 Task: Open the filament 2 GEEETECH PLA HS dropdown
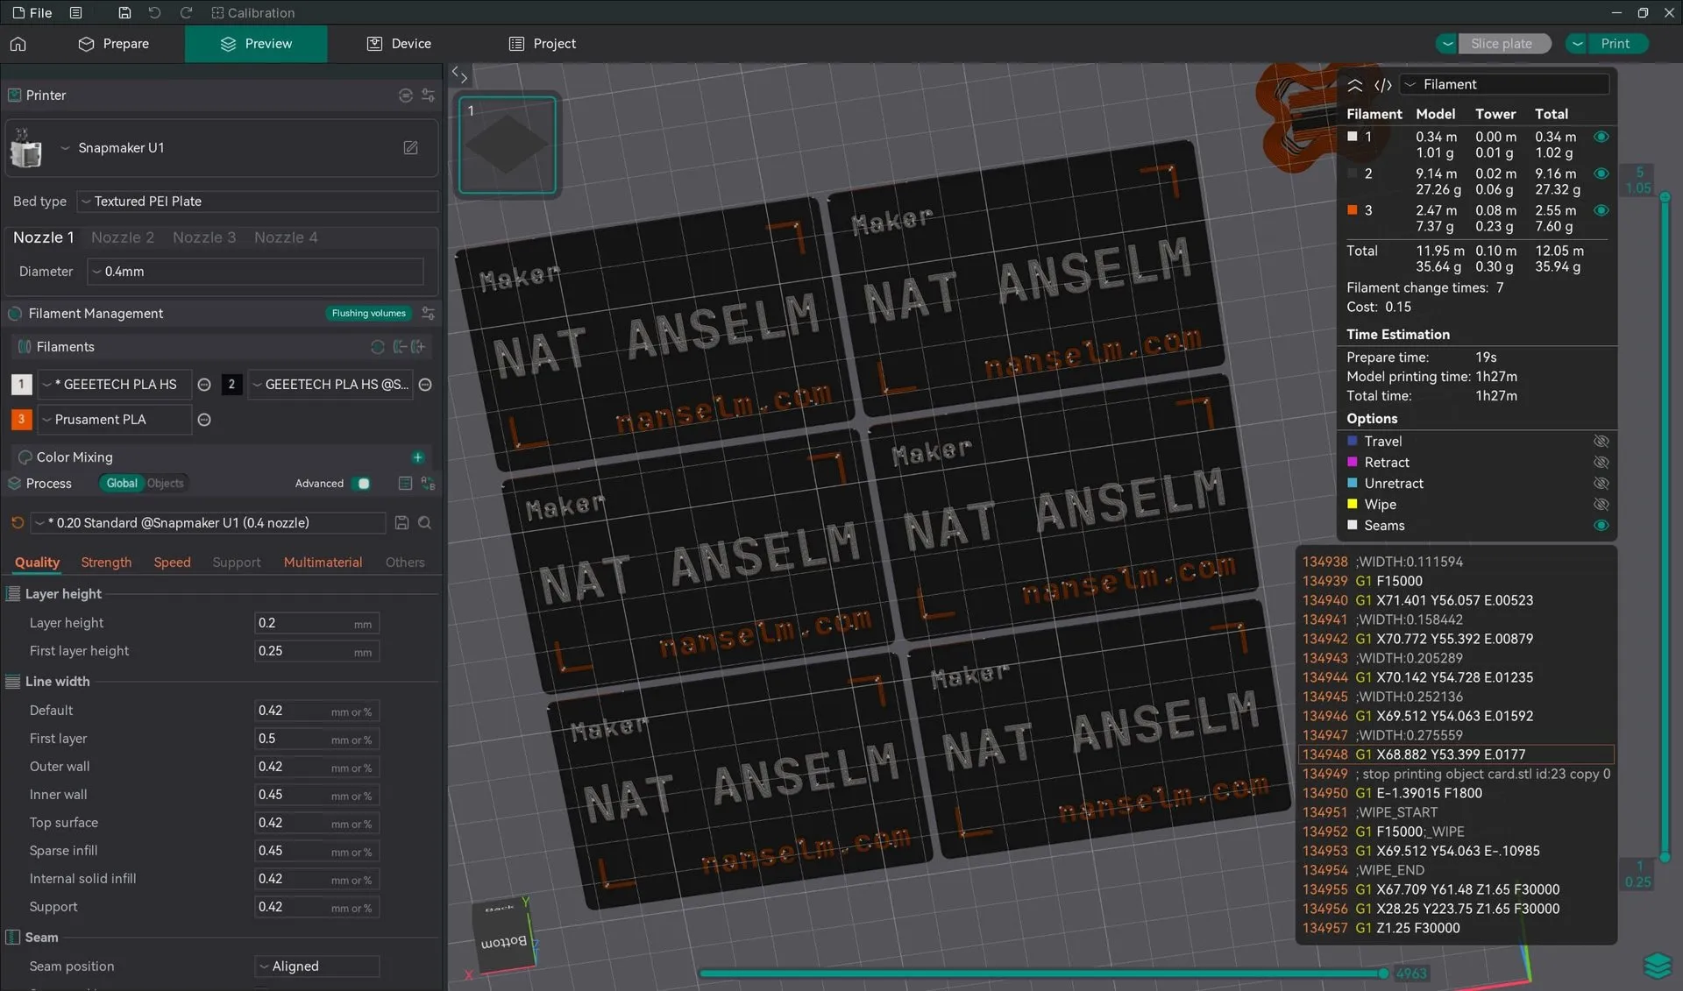330,385
